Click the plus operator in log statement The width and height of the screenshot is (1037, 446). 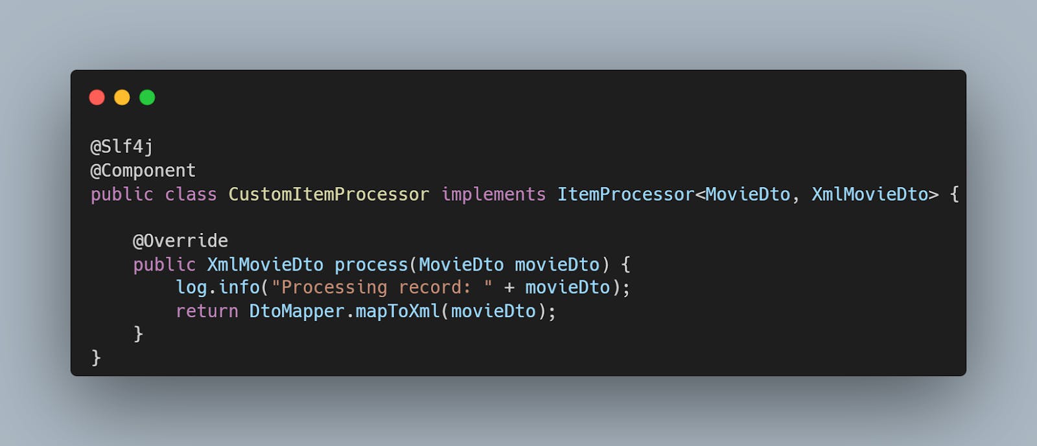[x=509, y=287]
